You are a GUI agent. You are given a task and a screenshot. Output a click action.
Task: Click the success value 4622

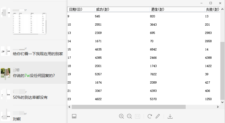[98, 99]
